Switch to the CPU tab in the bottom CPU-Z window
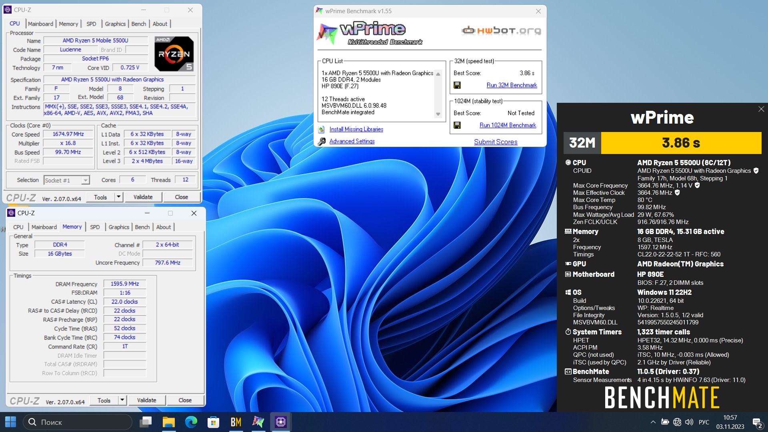Image resolution: width=768 pixels, height=432 pixels. (18, 227)
